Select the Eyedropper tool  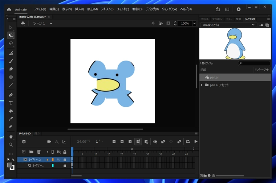pyautogui.click(x=11, y=119)
